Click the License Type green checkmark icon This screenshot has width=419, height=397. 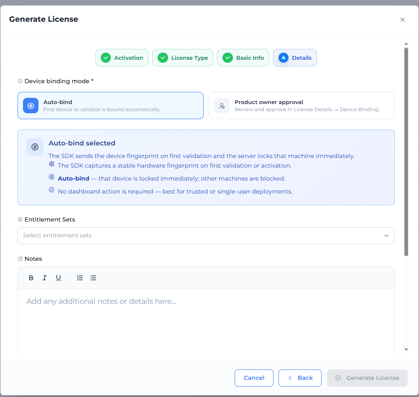click(x=163, y=58)
